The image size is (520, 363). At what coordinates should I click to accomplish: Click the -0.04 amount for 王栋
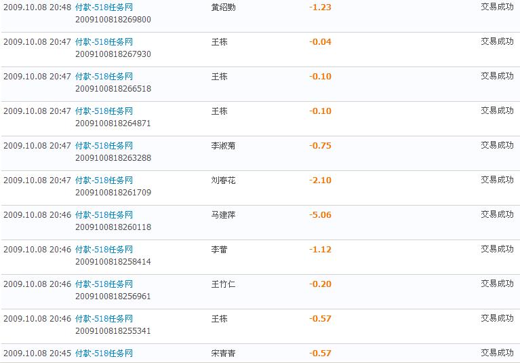click(320, 42)
